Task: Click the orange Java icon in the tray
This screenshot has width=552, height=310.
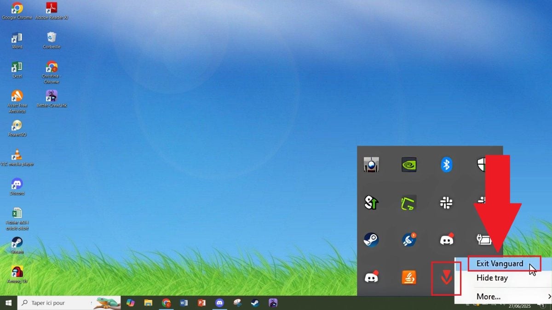Action: 409,277
